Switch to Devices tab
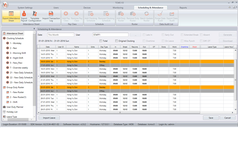238x164 pixels. tap(87, 8)
